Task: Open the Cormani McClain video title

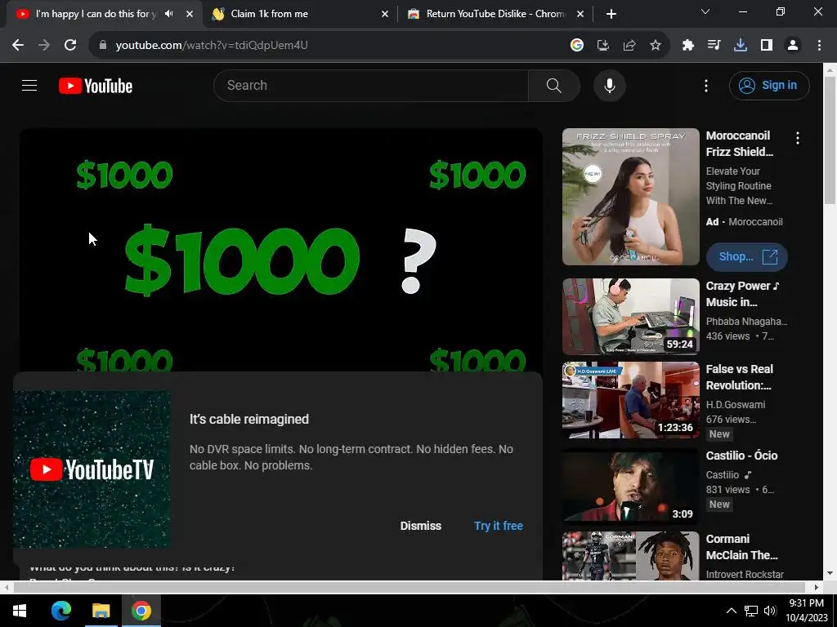Action: click(x=741, y=547)
